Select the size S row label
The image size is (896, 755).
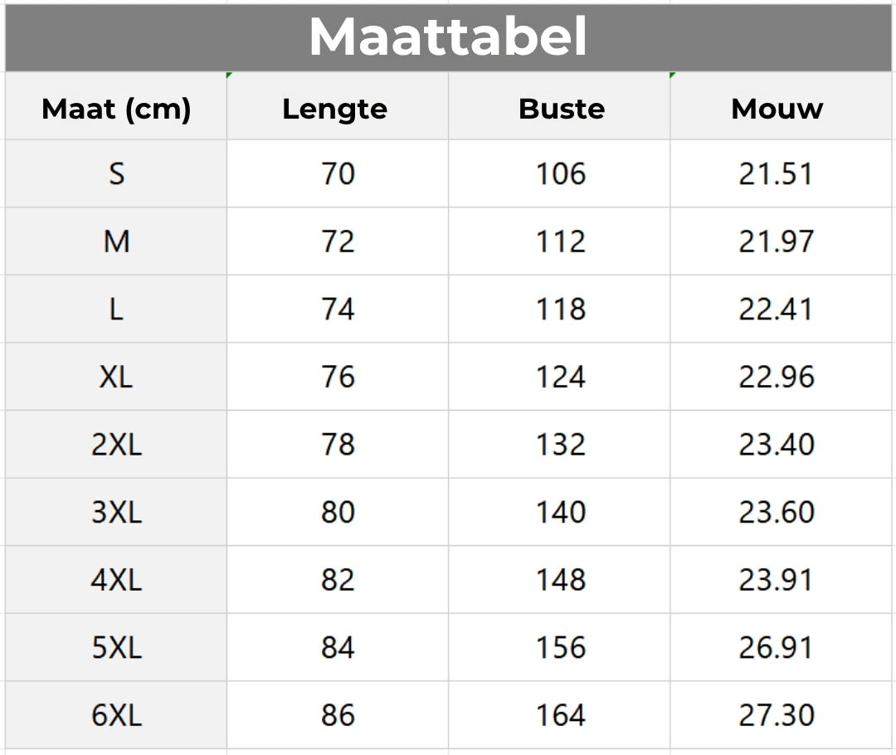116,173
